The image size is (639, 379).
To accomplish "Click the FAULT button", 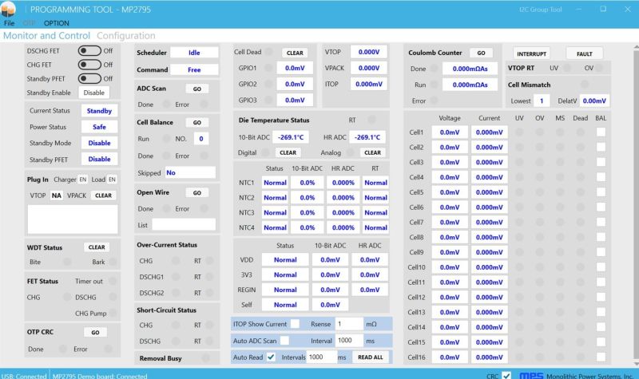I will 585,53.
